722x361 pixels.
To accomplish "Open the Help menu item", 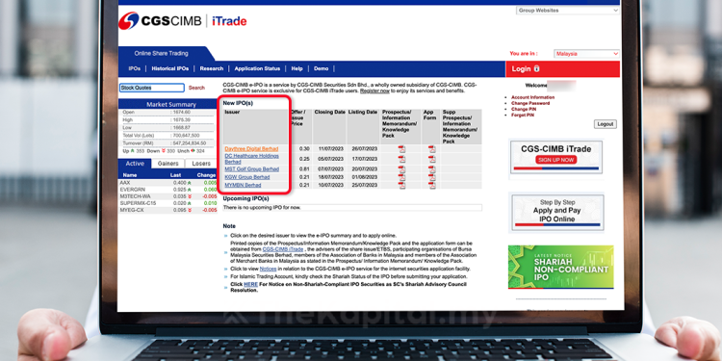I will click(x=297, y=68).
